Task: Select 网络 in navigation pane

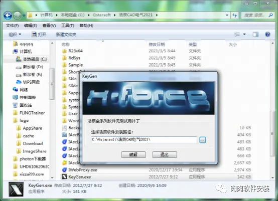Action: click(x=20, y=90)
